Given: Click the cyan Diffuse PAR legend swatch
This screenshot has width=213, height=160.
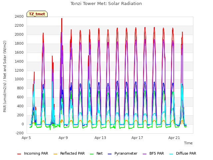Looking at the screenshot, I should coord(171,154).
